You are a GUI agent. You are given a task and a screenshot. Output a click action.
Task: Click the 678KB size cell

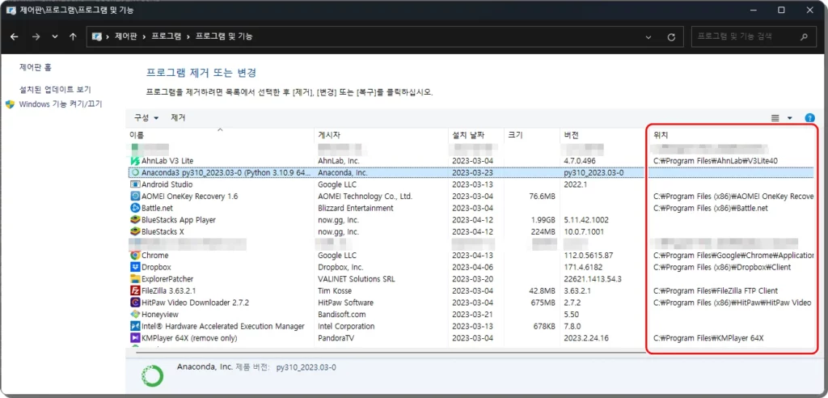pos(544,326)
